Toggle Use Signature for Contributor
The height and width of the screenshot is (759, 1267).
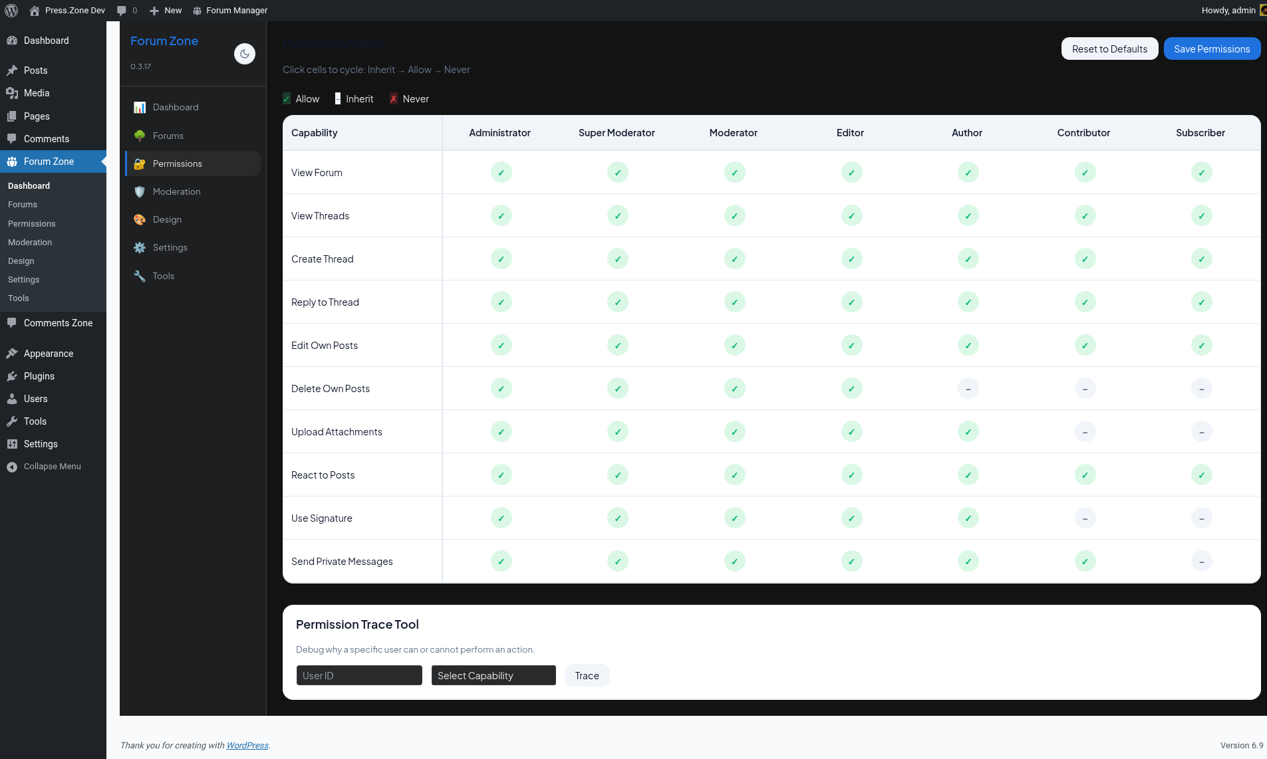[1085, 518]
